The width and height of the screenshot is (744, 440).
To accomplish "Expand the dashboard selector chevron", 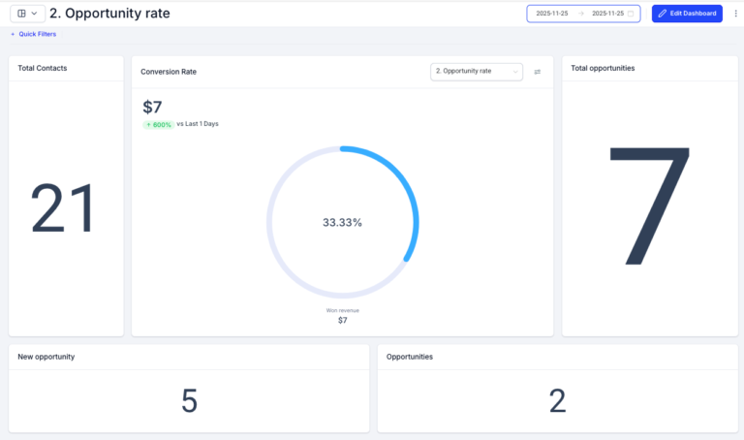I will click(x=35, y=14).
